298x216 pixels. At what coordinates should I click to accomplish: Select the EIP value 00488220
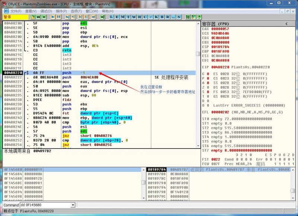(220, 67)
